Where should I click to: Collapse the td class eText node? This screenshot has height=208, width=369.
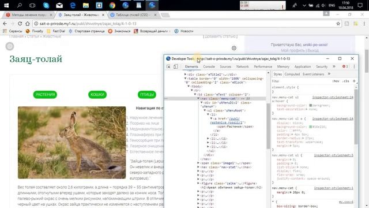coord(195,94)
